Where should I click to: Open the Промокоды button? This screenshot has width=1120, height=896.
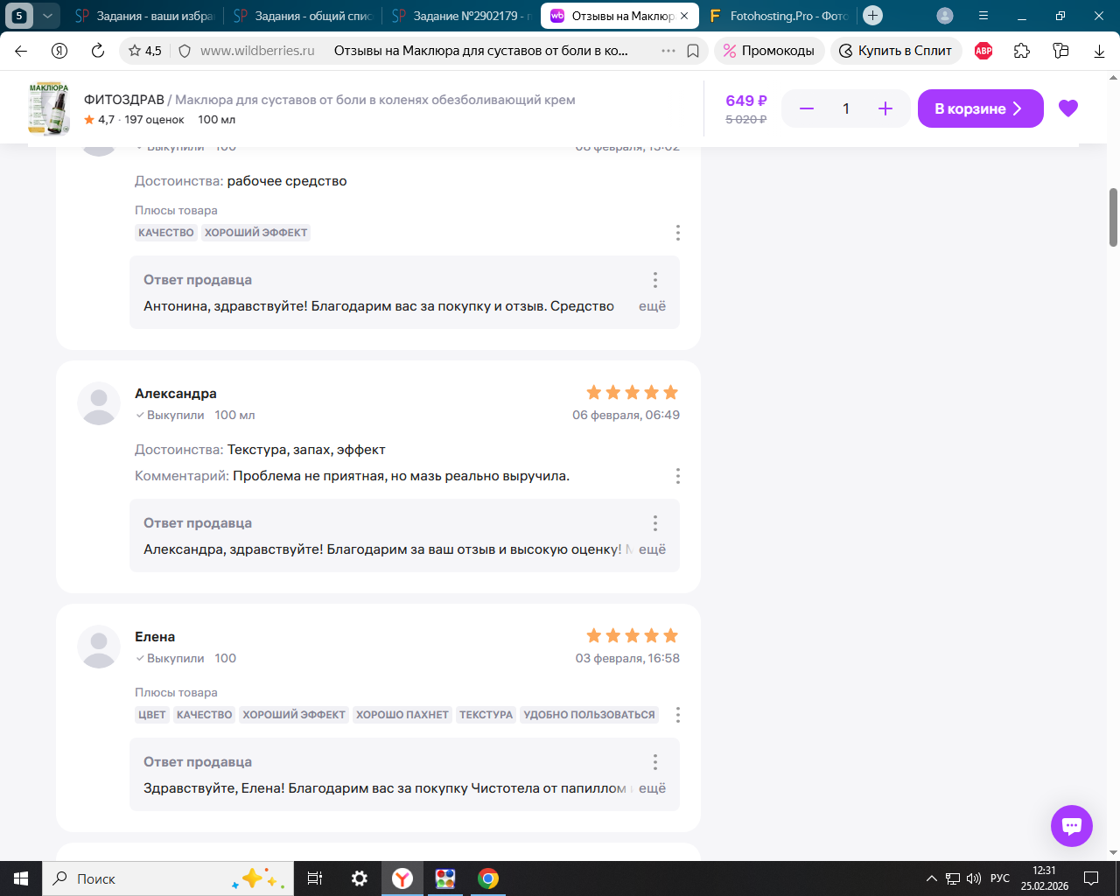coord(769,51)
